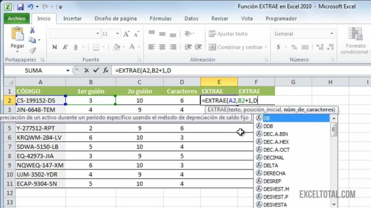Click the Cut scissors icon
Image resolution: width=371 pixels, height=208 pixels.
point(32,30)
